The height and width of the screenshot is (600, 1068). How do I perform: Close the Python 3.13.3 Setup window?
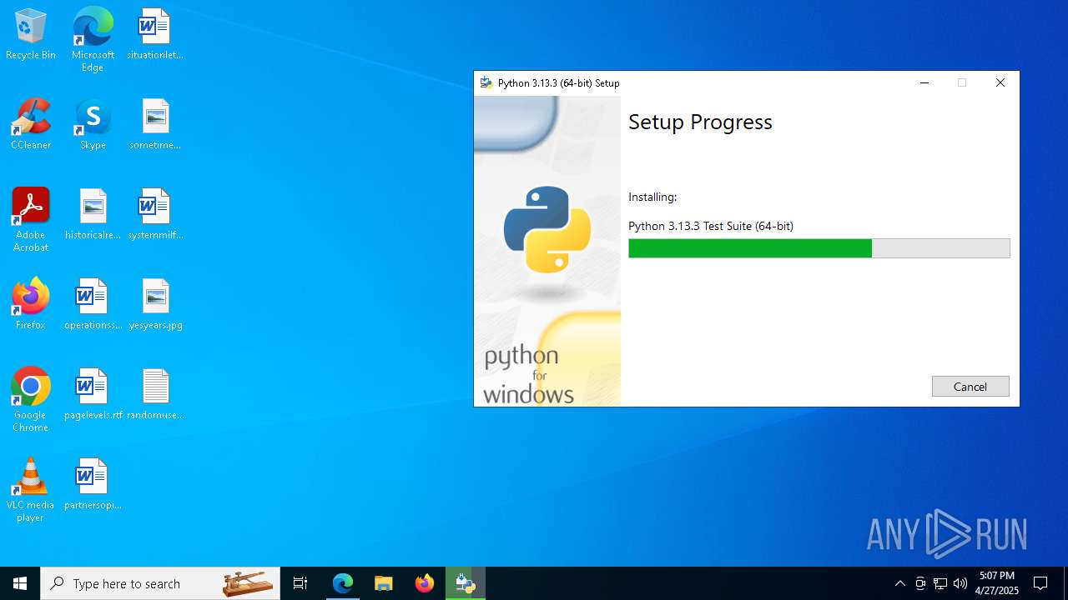click(x=1000, y=82)
